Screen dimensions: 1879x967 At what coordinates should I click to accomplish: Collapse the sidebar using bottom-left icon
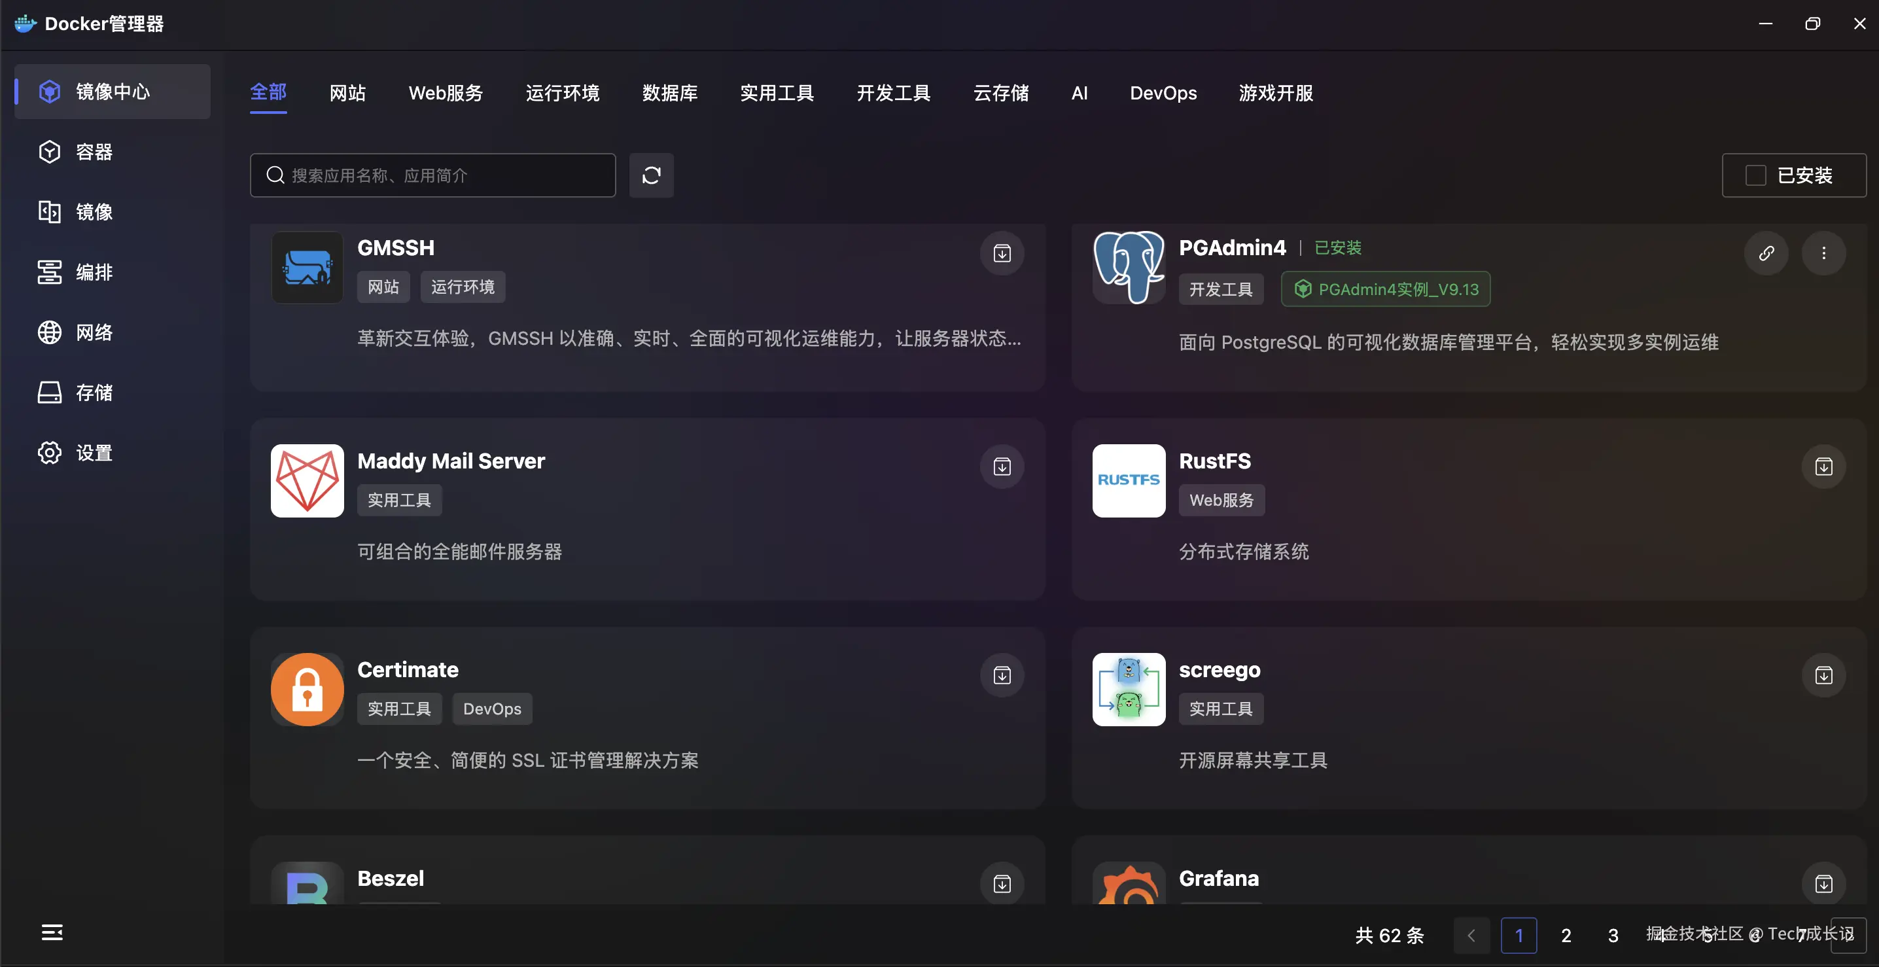click(x=52, y=933)
